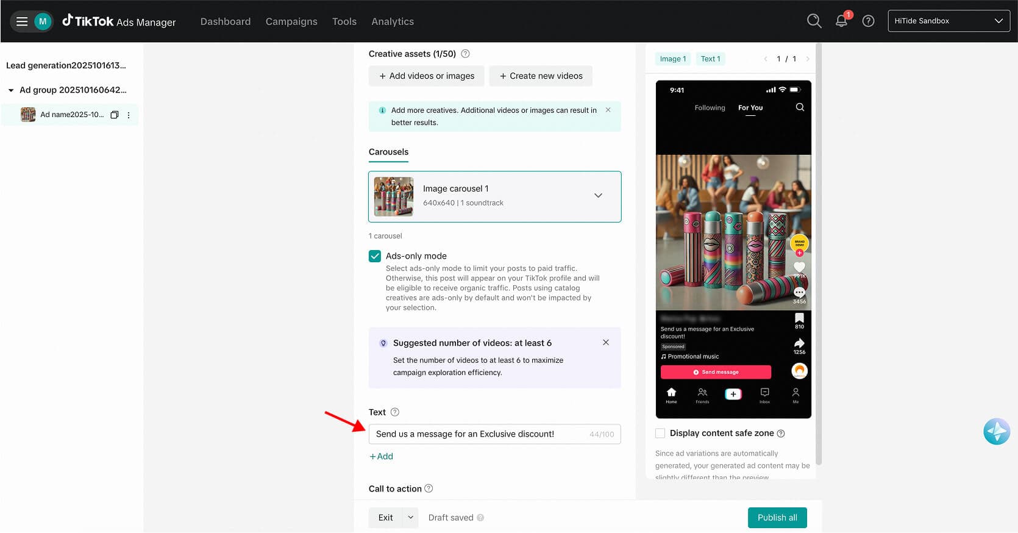This screenshot has height=533, width=1018.
Task: Enable Display content safe zone checkbox
Action: point(660,433)
